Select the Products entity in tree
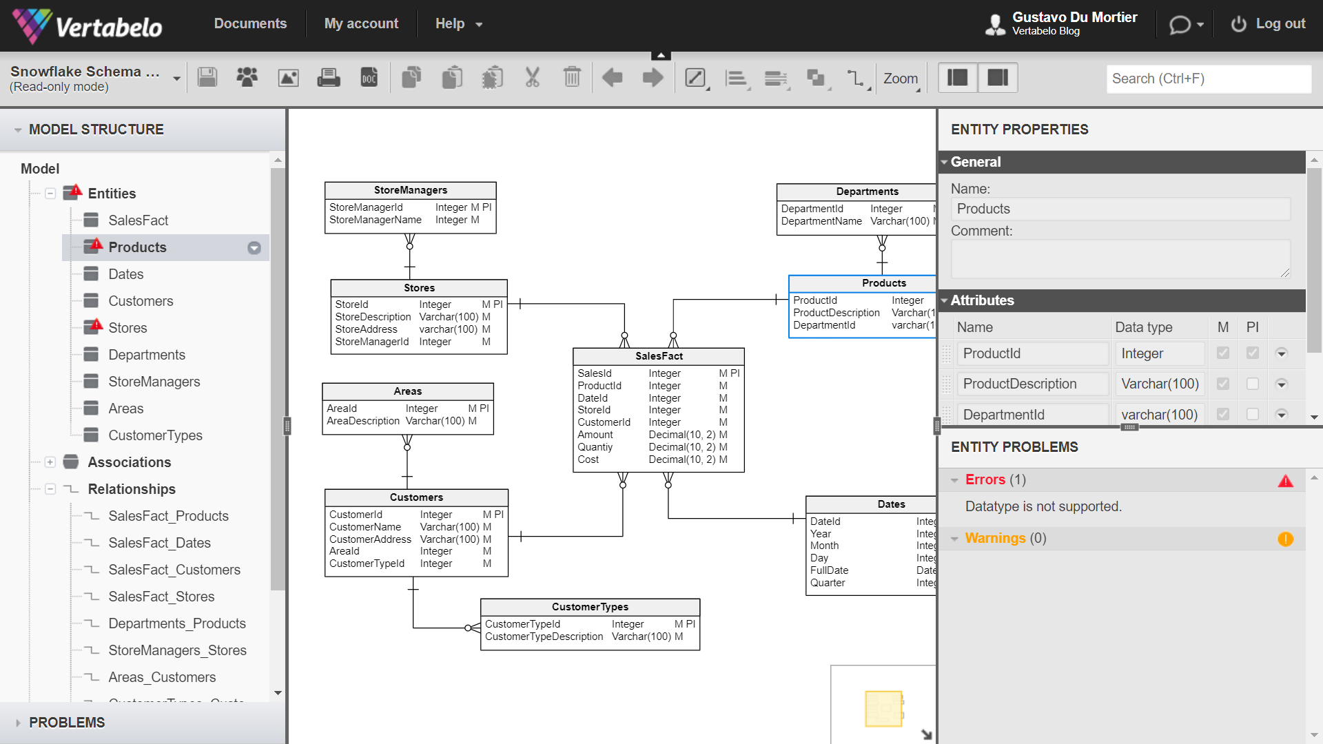Image resolution: width=1323 pixels, height=744 pixels. (x=137, y=247)
